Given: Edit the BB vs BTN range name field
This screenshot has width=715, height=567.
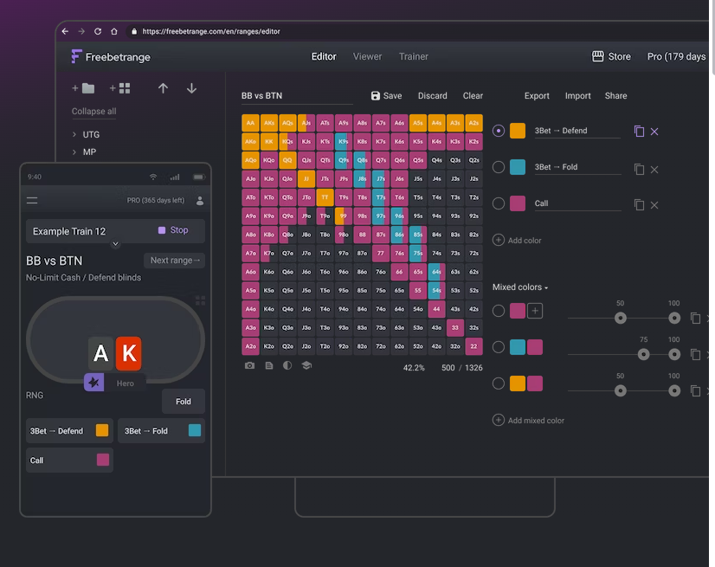Looking at the screenshot, I should (x=297, y=96).
